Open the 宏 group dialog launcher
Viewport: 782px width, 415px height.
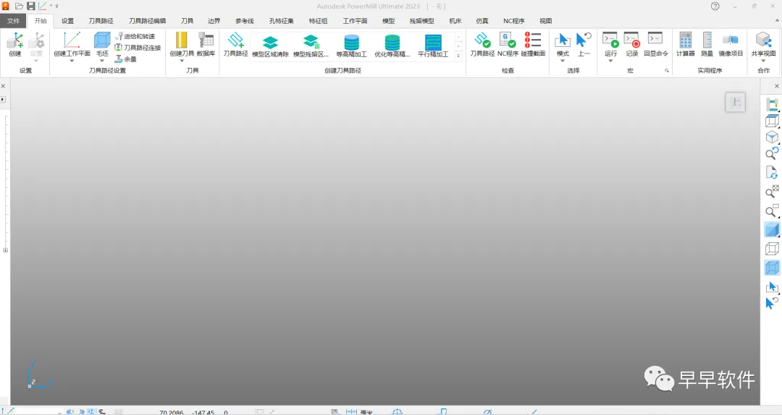(x=667, y=71)
